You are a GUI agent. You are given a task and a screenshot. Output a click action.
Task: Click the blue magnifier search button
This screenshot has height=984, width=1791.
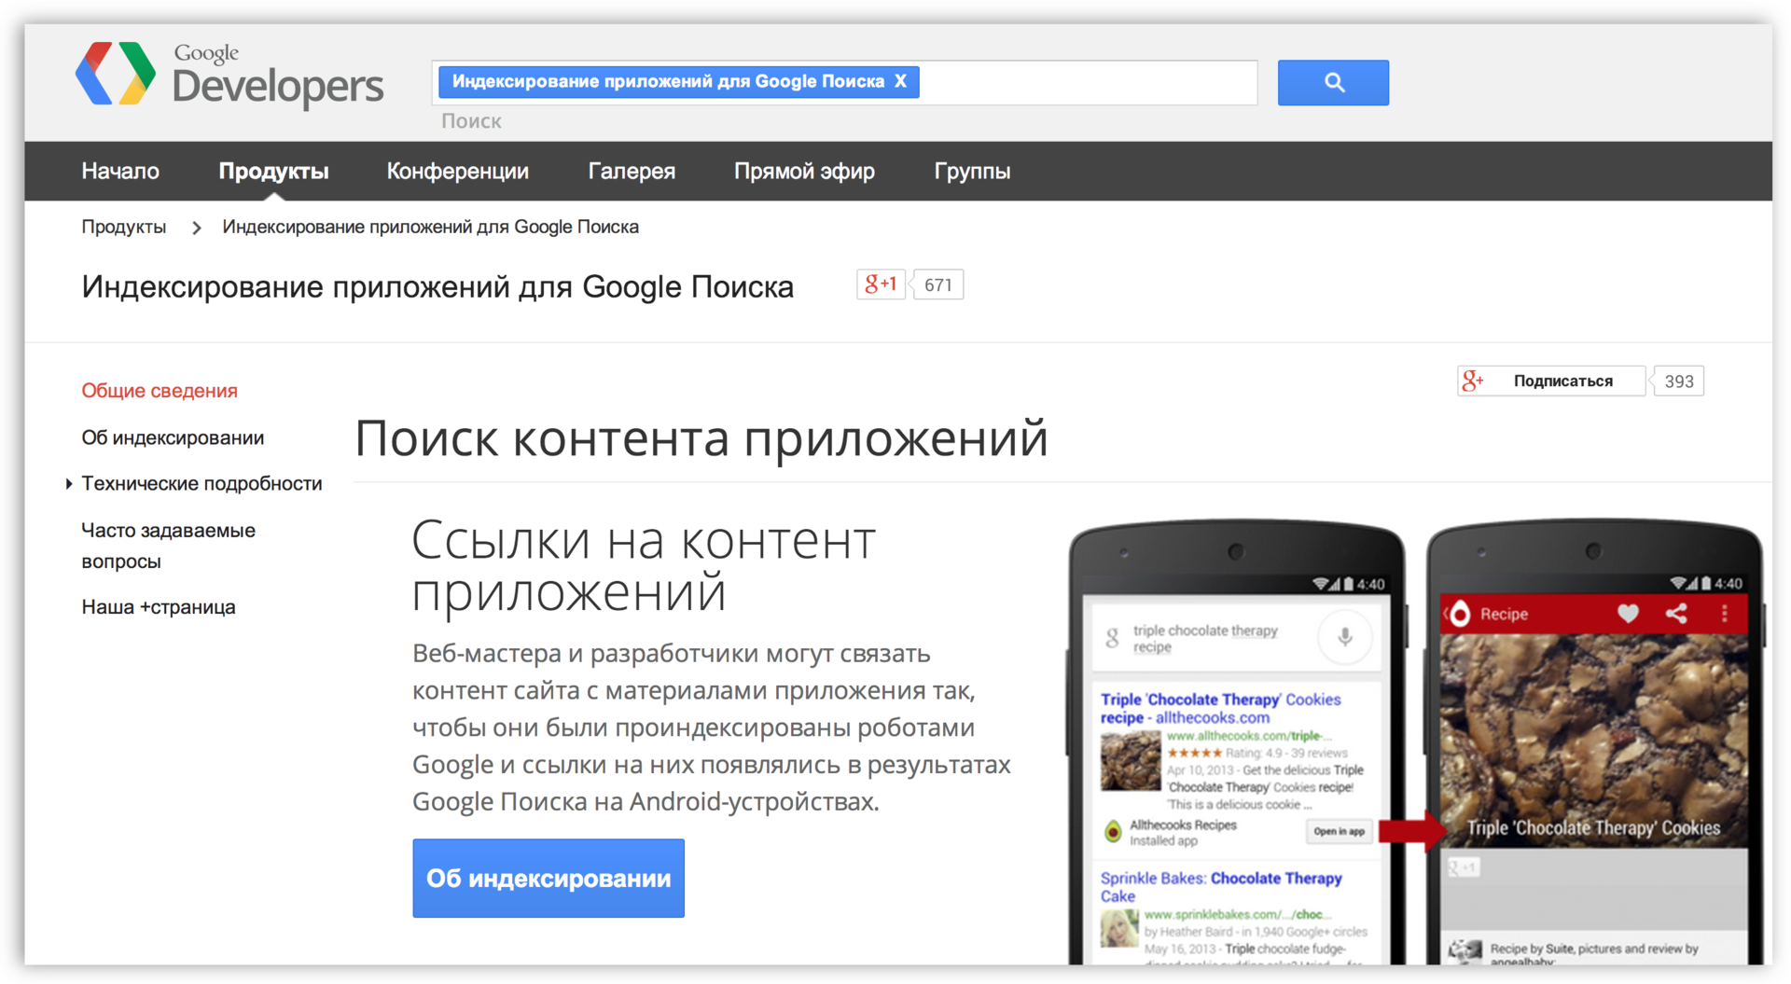pyautogui.click(x=1333, y=82)
